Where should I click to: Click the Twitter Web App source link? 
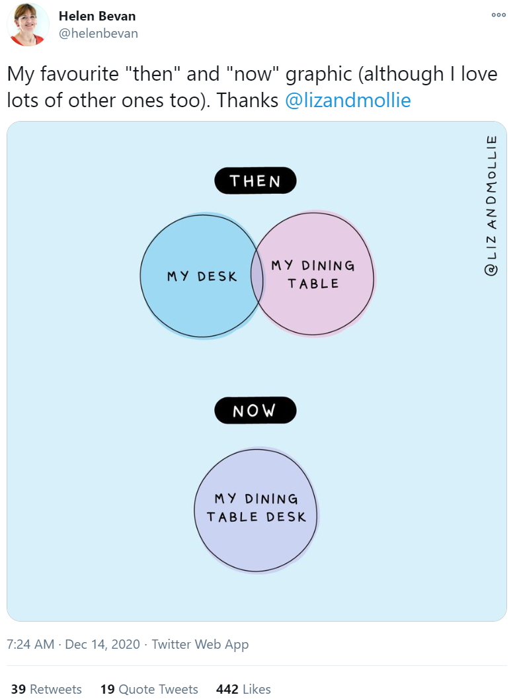pyautogui.click(x=200, y=644)
